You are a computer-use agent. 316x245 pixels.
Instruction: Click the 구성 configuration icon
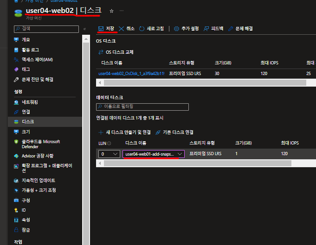[16, 201]
